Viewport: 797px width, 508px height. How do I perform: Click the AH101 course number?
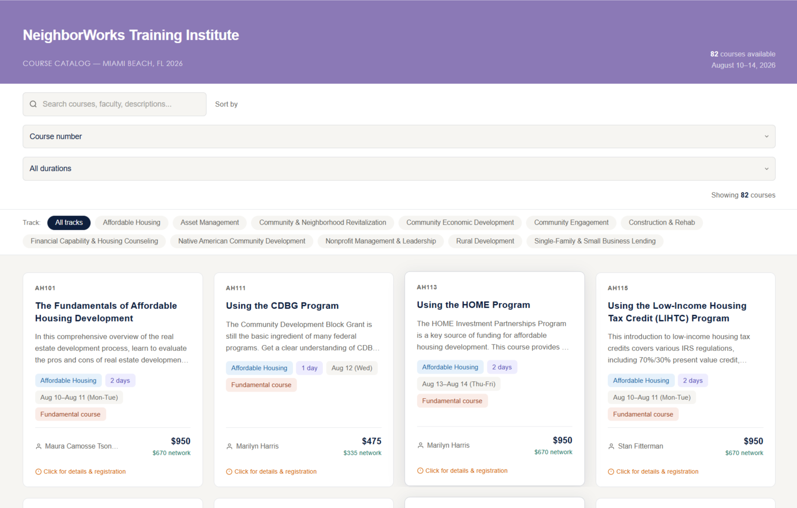[x=45, y=288]
